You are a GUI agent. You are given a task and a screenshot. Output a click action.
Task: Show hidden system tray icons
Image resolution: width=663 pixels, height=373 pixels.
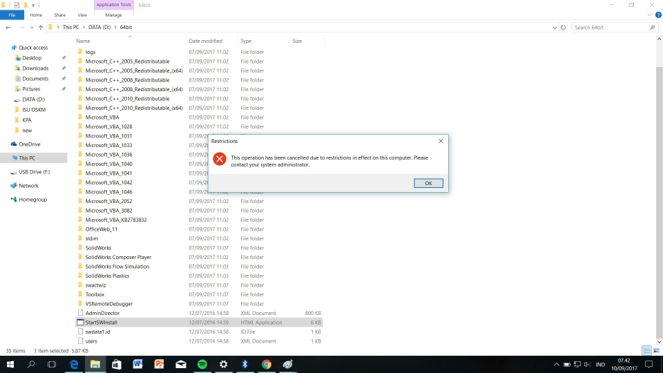click(x=557, y=365)
